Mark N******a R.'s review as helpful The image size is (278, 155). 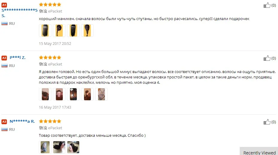pyautogui.click(x=267, y=122)
